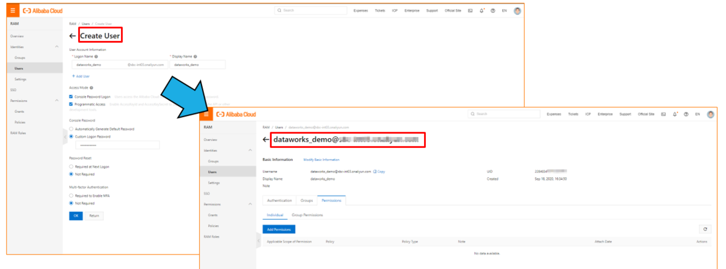Open Grants in user detail sidebar

pos(213,215)
